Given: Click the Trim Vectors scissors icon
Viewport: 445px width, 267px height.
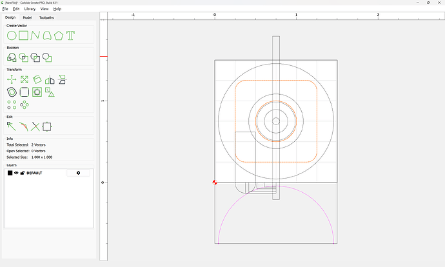Looking at the screenshot, I should (x=35, y=126).
